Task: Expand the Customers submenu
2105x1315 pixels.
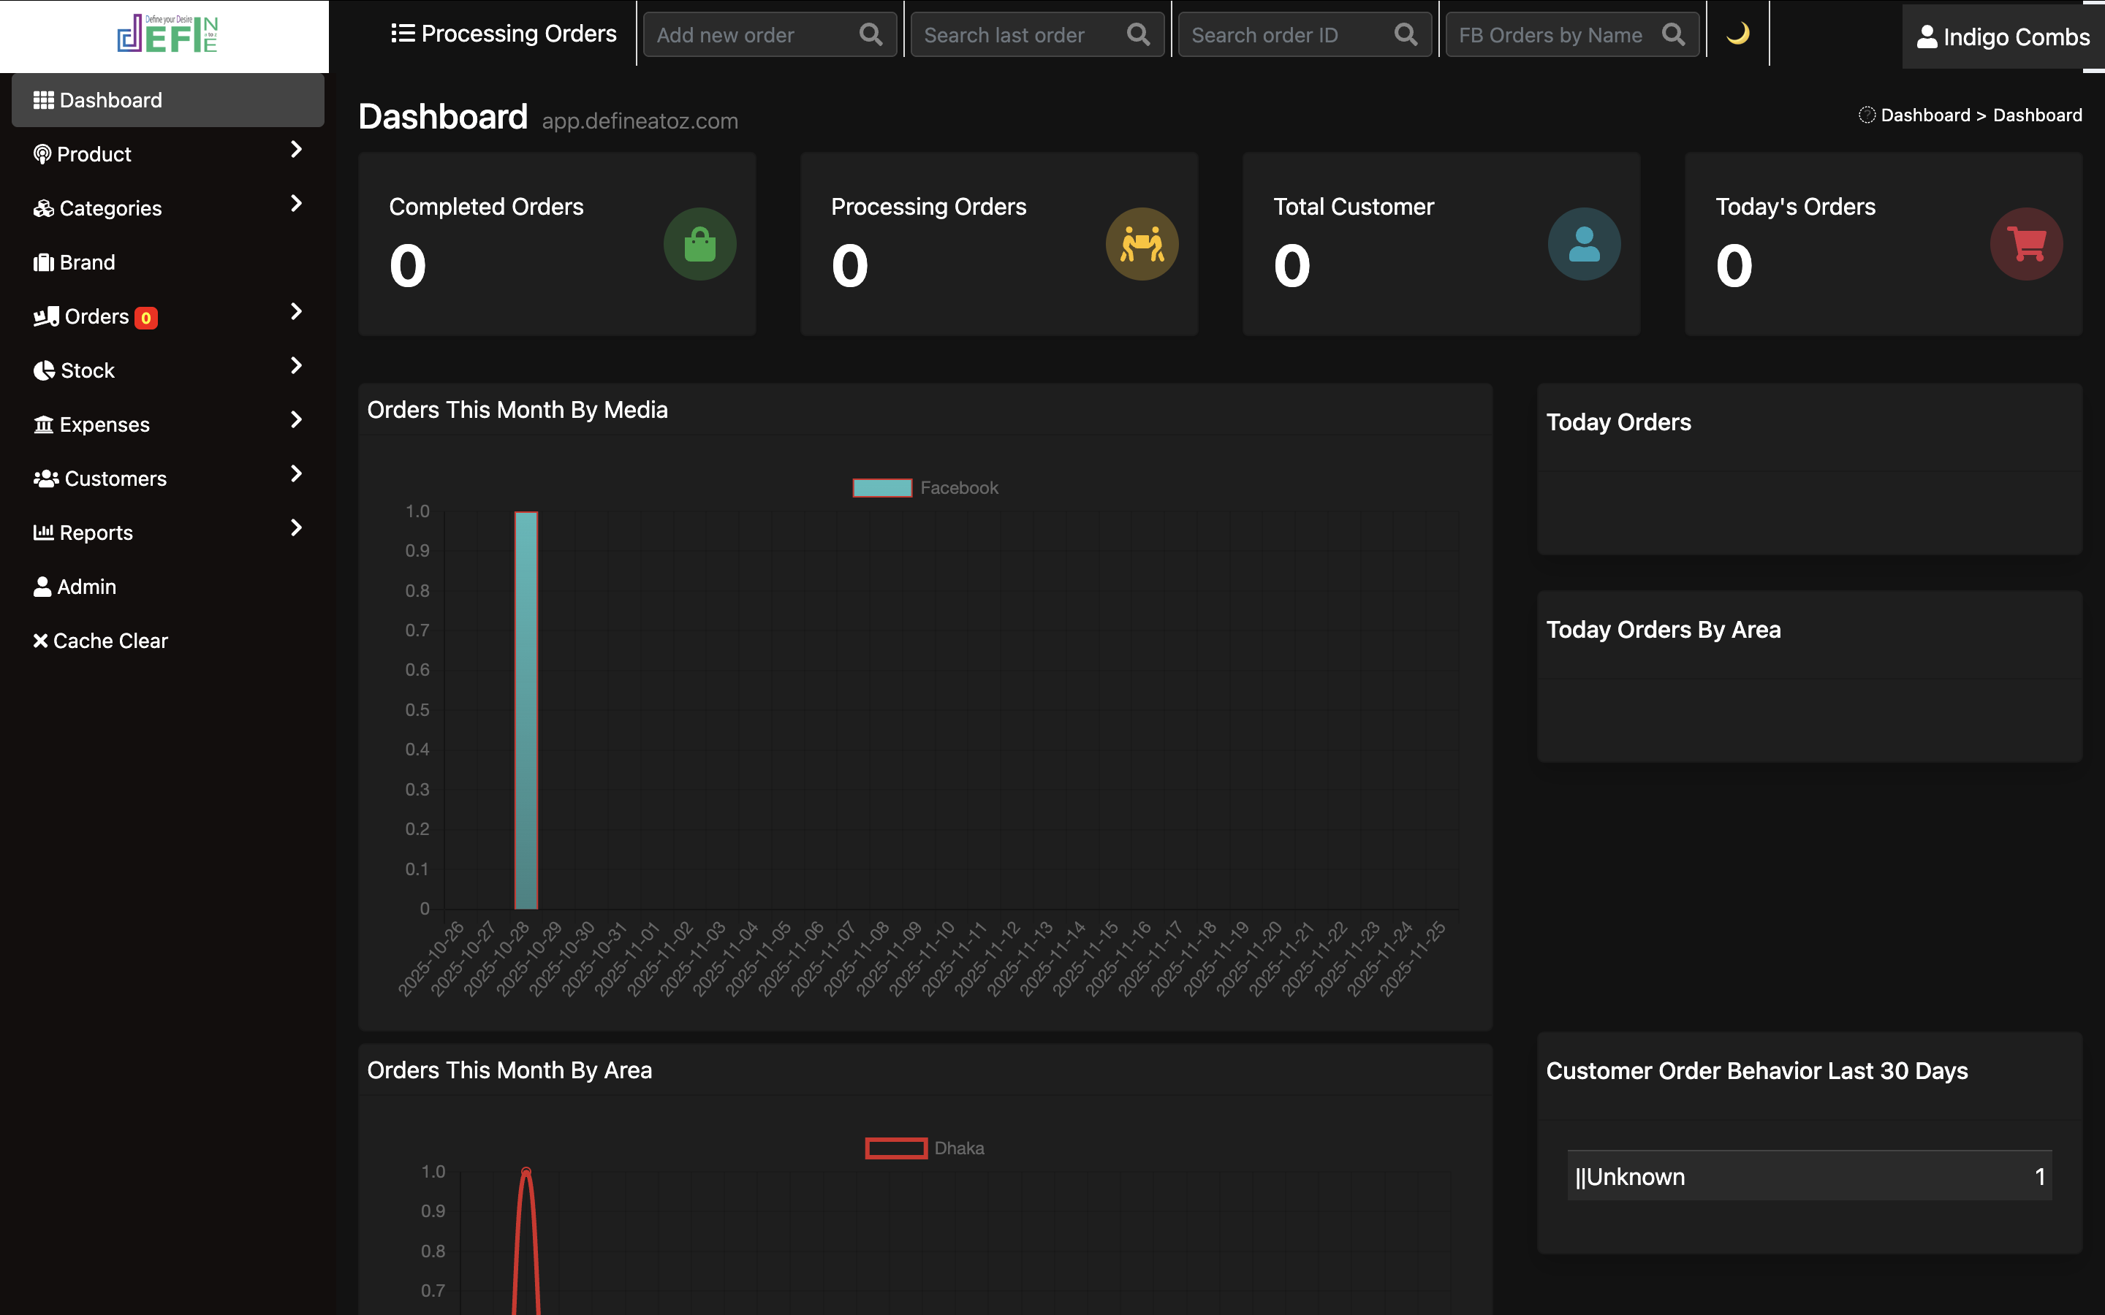Action: pyautogui.click(x=295, y=474)
